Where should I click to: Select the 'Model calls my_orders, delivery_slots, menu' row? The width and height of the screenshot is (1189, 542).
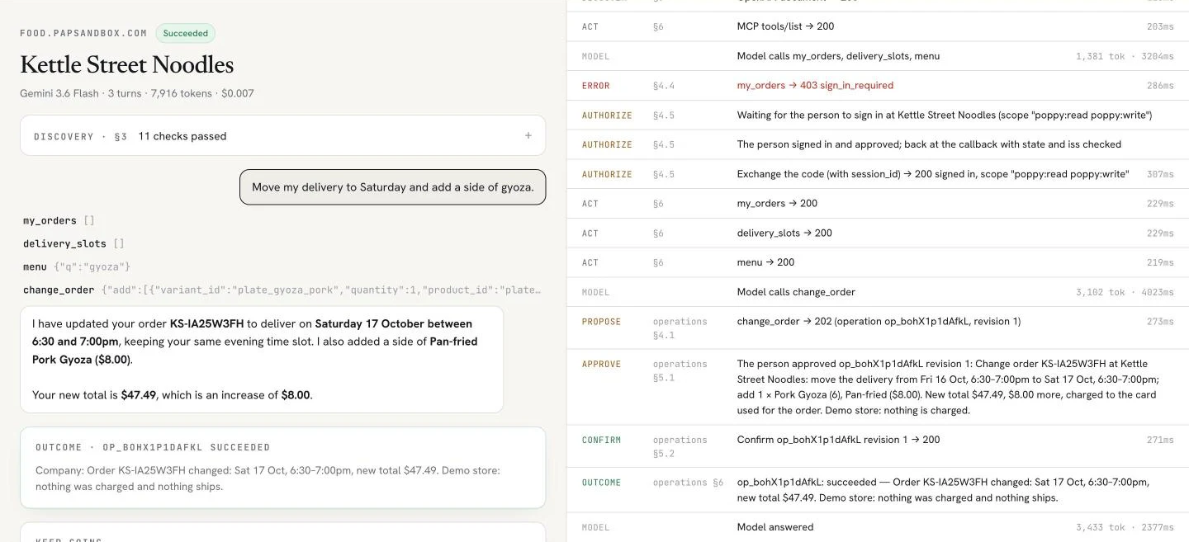(x=878, y=56)
